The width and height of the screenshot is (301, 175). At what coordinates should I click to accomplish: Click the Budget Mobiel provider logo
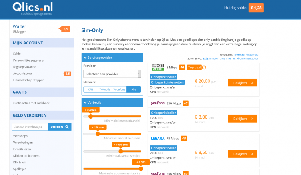point(157,67)
